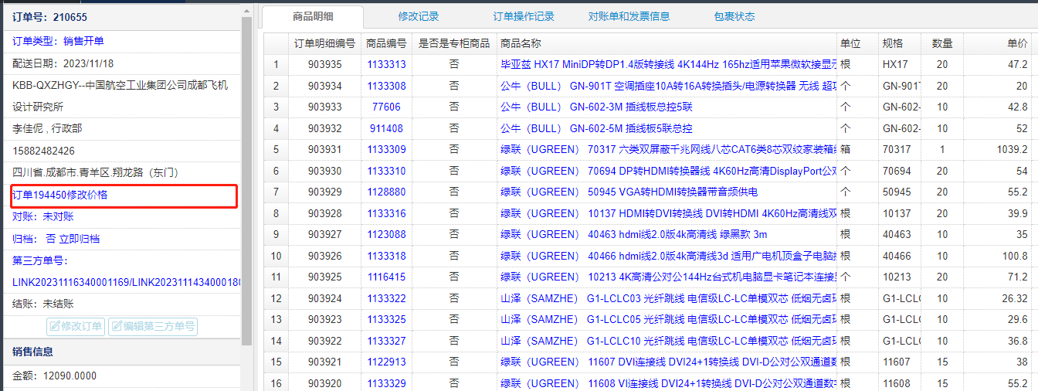Select order detail number 903931
The image size is (1038, 391).
[x=324, y=150]
